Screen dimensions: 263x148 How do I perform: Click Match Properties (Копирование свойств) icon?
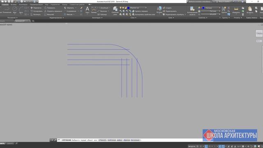[192, 11]
